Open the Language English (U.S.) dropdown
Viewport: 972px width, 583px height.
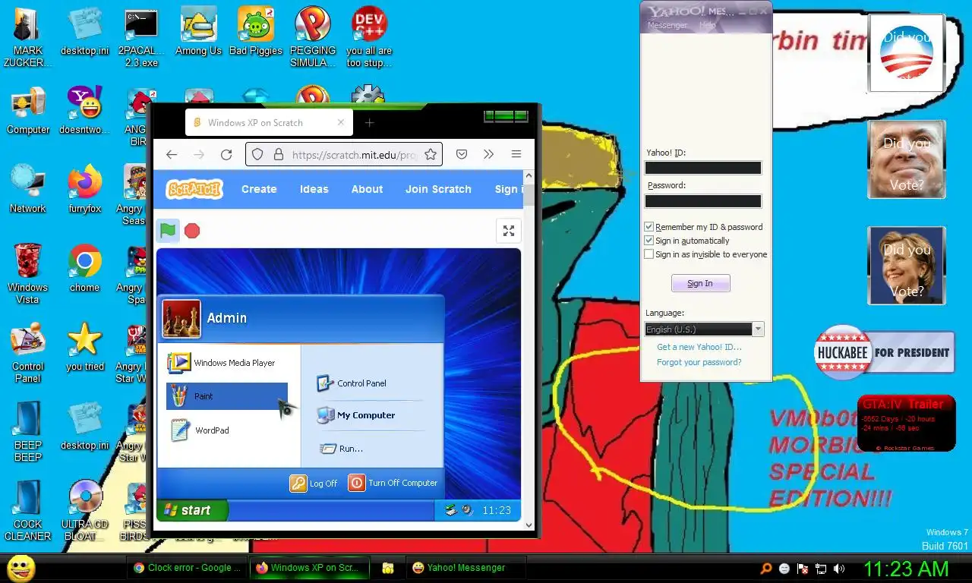(x=704, y=329)
